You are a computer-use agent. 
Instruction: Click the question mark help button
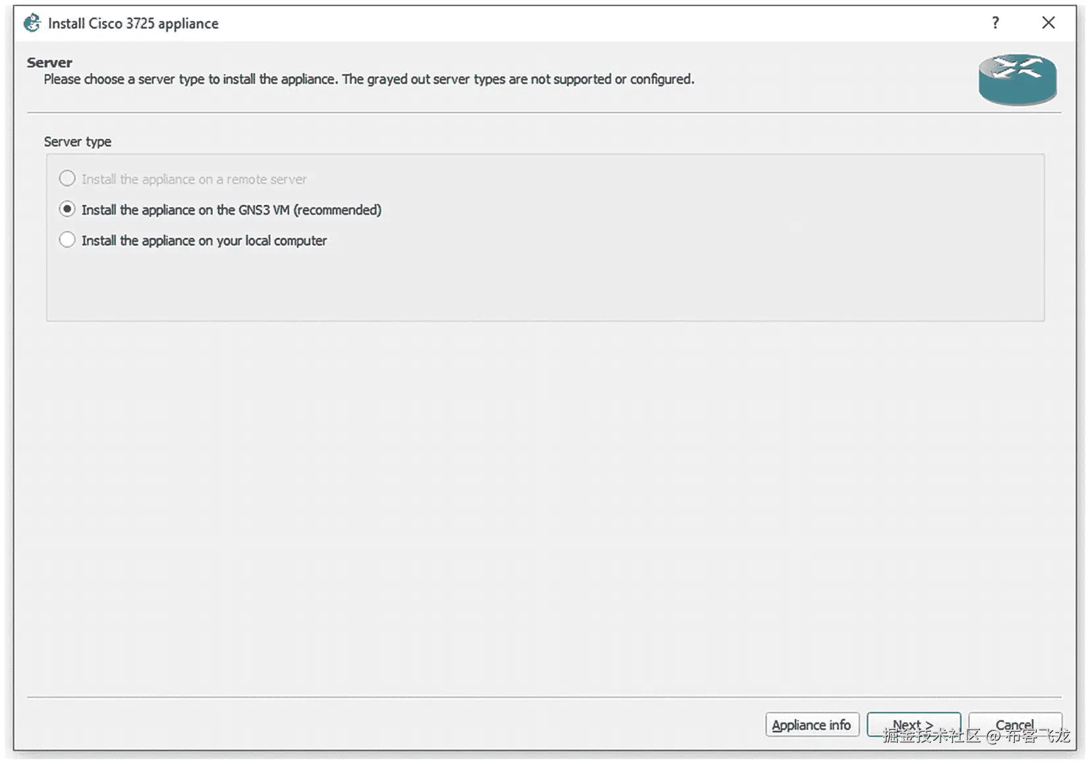pyautogui.click(x=995, y=23)
